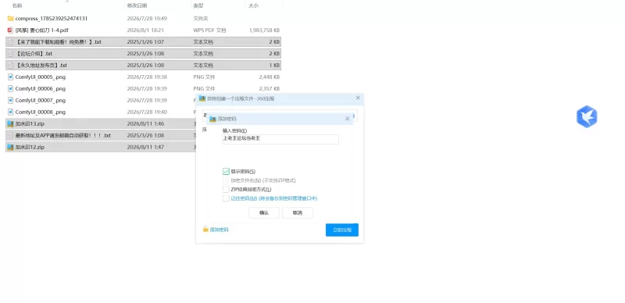
Task: Select the 妻心如刀 1-4.pdf file icon
Action: (x=11, y=30)
